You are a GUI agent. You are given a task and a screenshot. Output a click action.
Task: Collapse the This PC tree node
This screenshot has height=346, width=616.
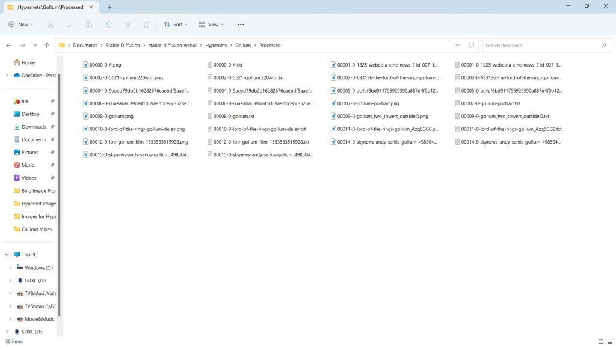pyautogui.click(x=7, y=255)
